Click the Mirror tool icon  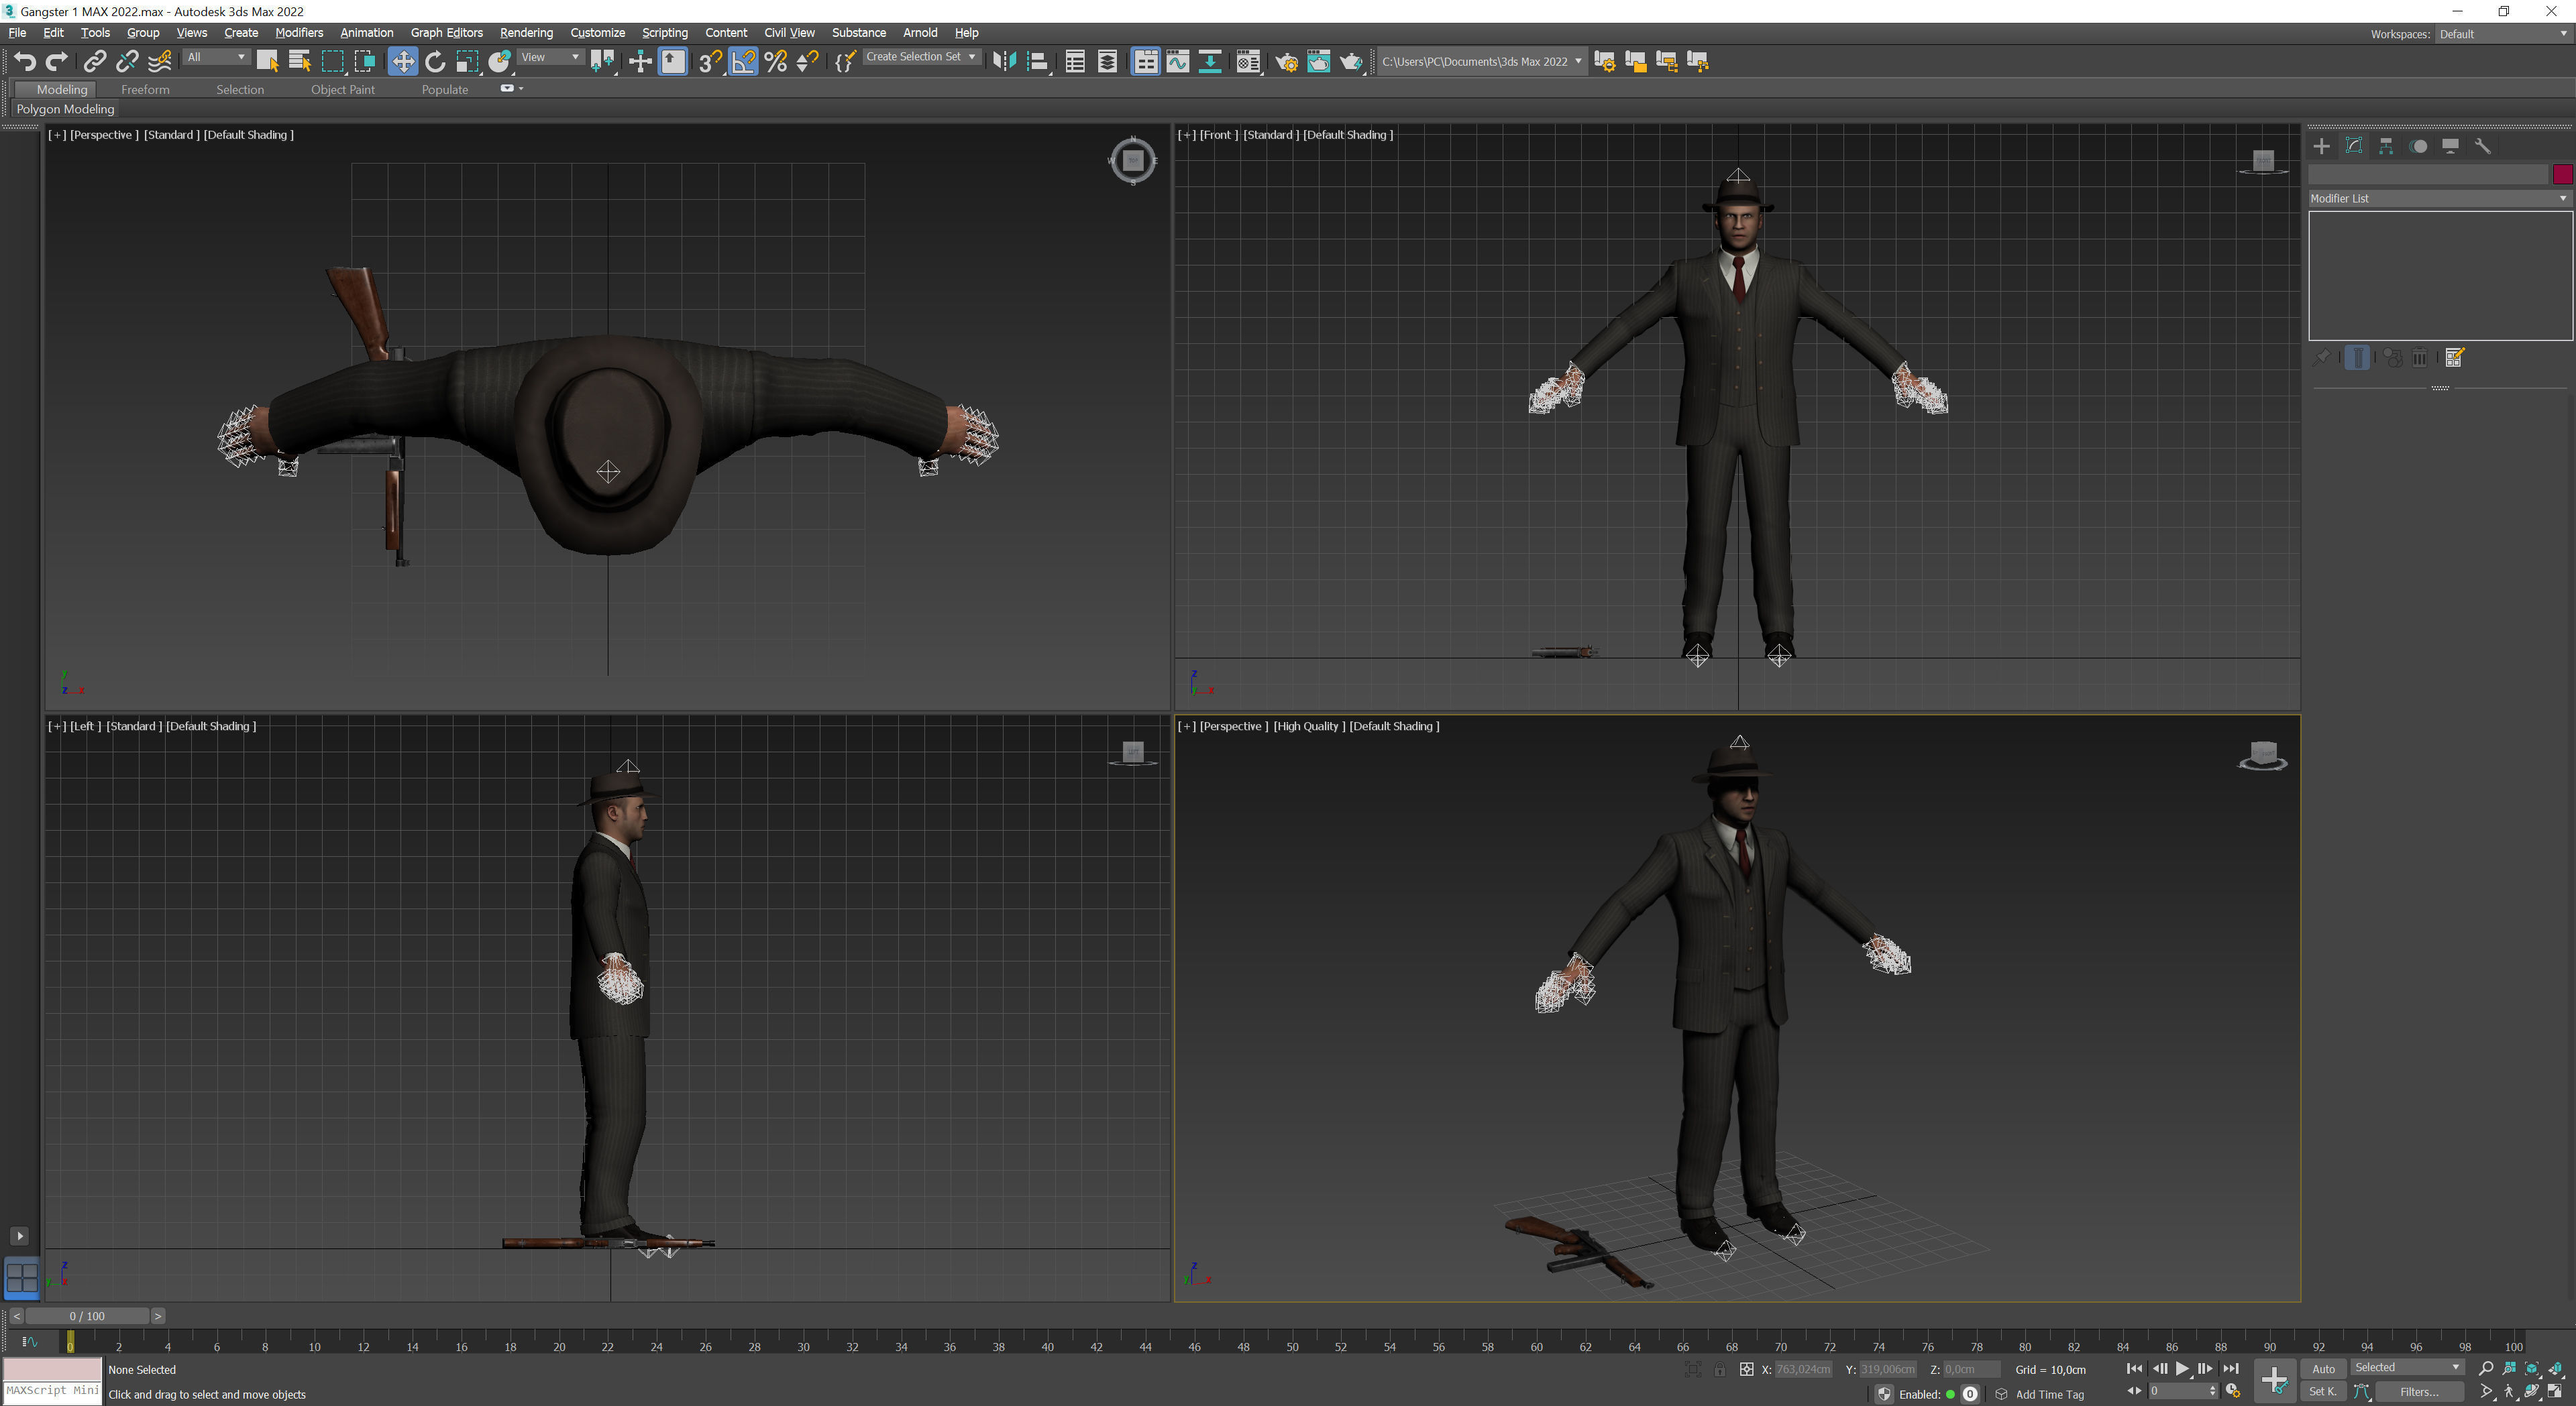click(1004, 62)
